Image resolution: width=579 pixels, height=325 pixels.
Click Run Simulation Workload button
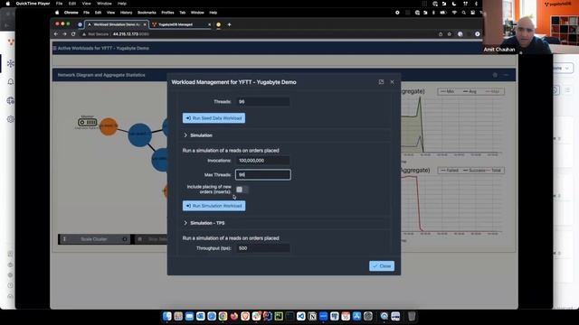[214, 206]
